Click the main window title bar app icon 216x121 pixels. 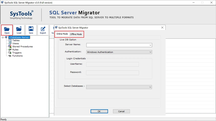tap(2, 2)
